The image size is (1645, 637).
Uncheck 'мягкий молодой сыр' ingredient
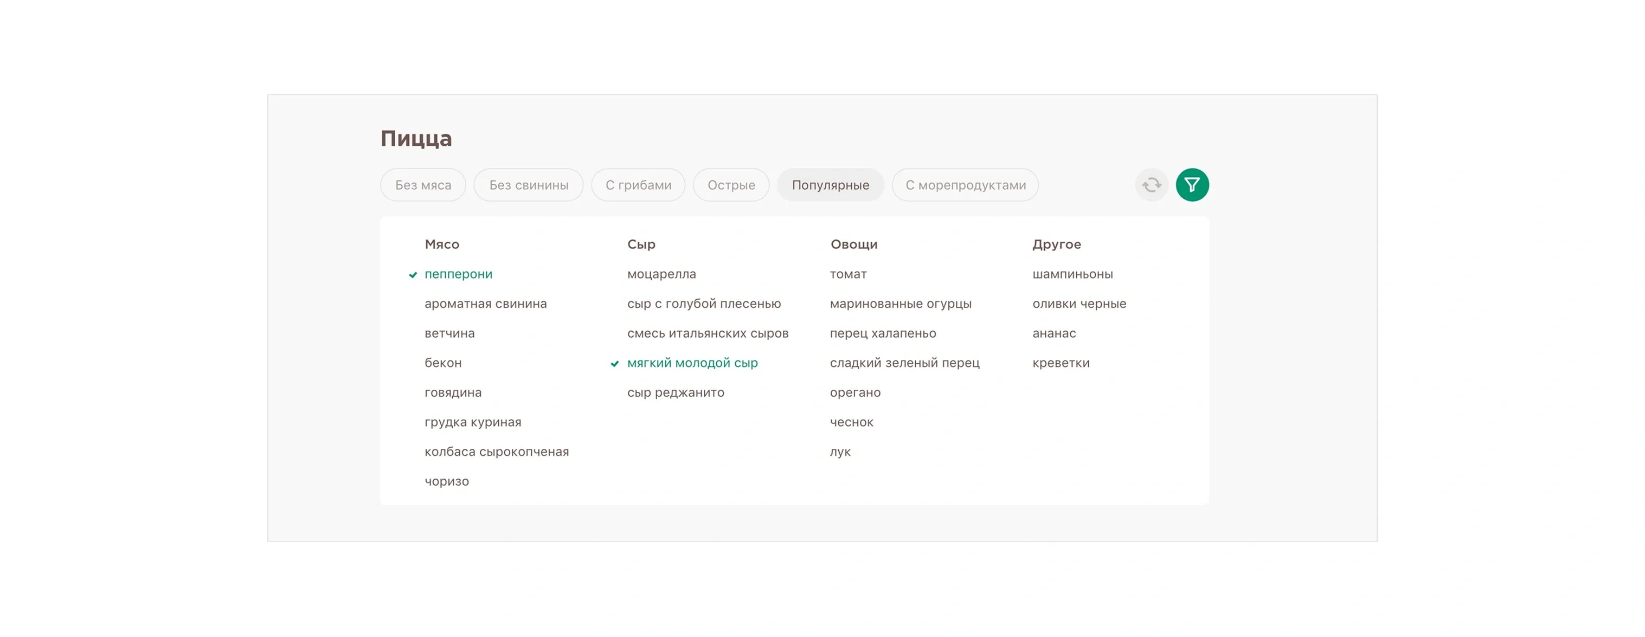tap(692, 363)
